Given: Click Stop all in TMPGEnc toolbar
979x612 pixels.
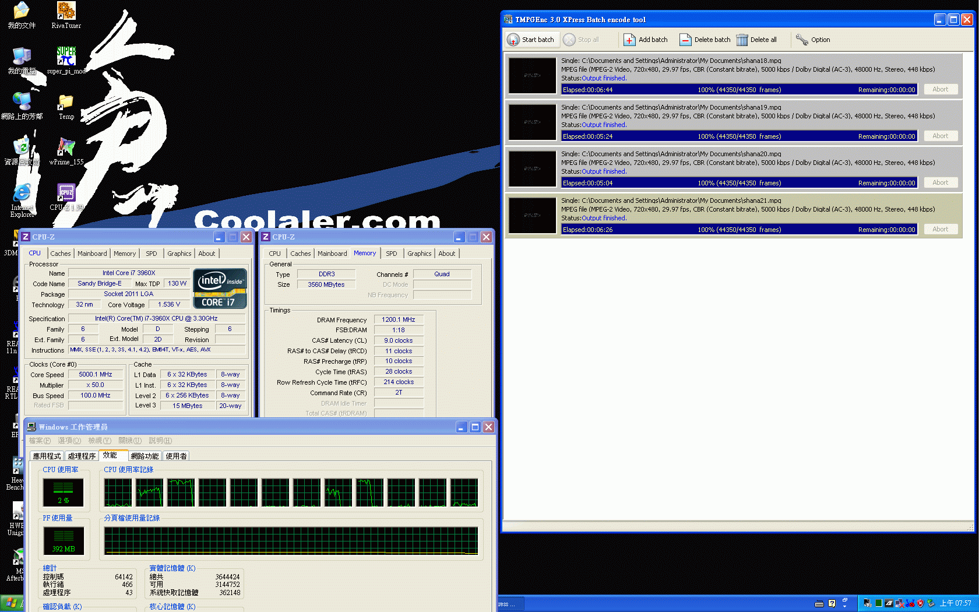Looking at the screenshot, I should tap(582, 40).
